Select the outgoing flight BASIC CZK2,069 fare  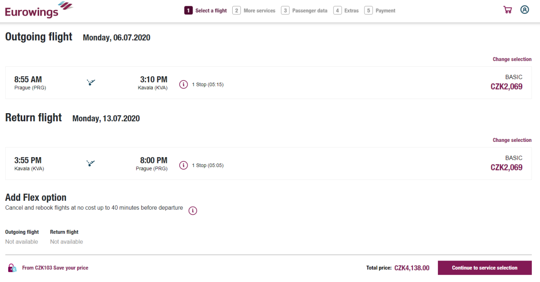(506, 83)
